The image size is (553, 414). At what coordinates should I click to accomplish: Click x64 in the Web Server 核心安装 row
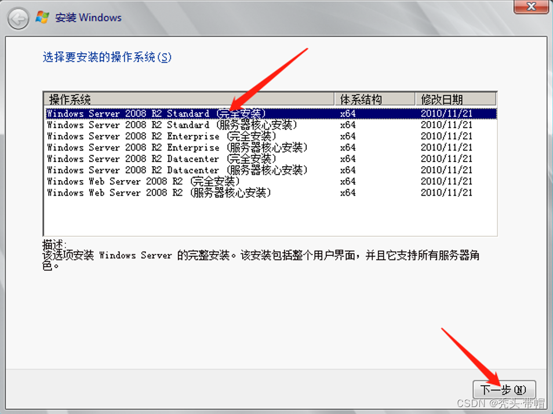coord(348,192)
